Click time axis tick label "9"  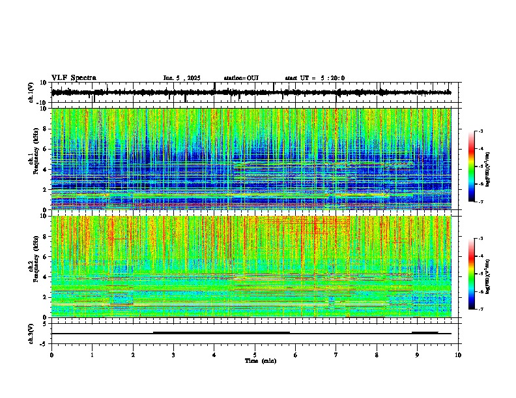tap(417, 355)
